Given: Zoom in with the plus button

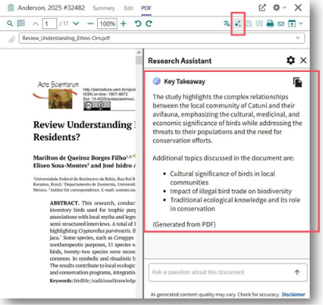Looking at the screenshot, I should [x=124, y=23].
